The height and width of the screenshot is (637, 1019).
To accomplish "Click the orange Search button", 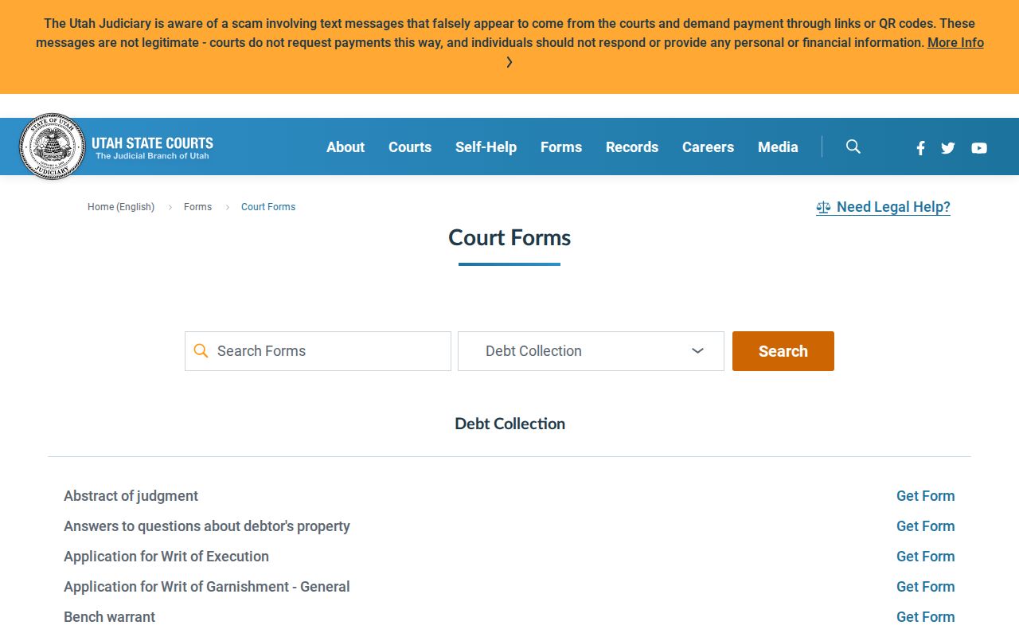I will point(783,351).
